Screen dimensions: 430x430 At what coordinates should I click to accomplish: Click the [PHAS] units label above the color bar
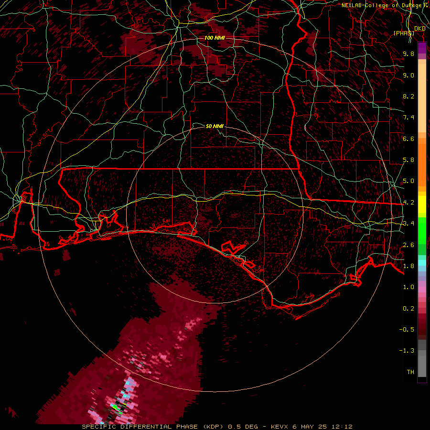tap(404, 33)
